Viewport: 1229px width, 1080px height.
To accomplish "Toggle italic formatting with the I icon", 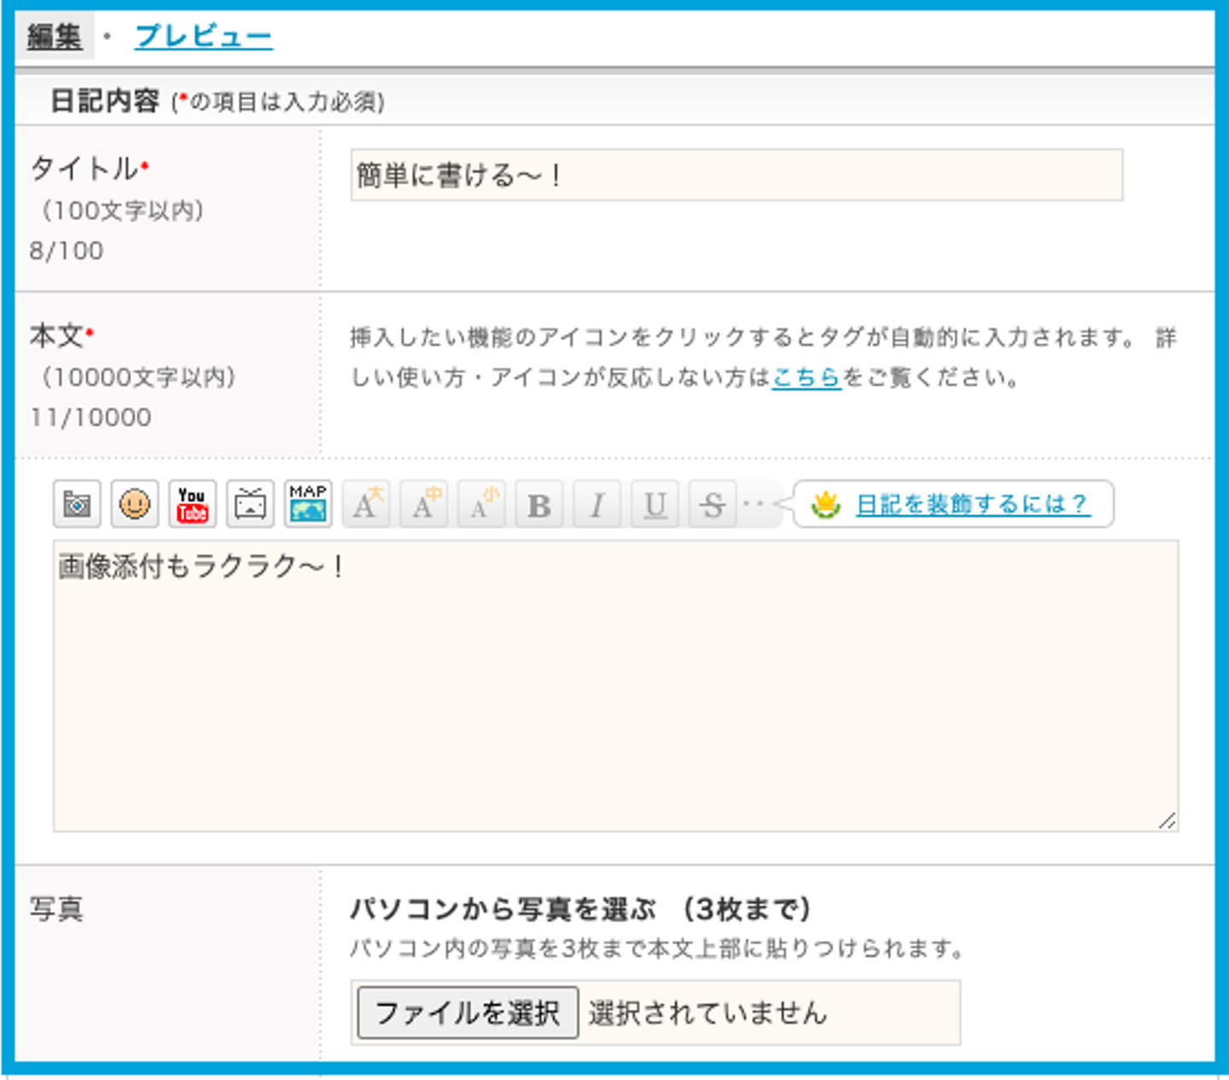I will click(597, 505).
